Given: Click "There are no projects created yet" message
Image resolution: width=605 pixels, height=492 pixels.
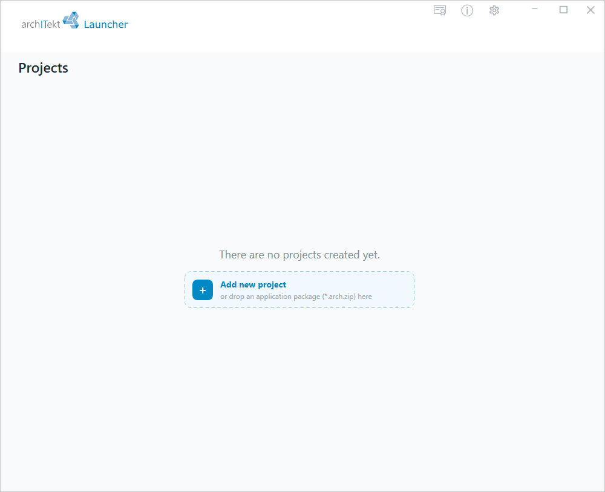Looking at the screenshot, I should coord(299,255).
